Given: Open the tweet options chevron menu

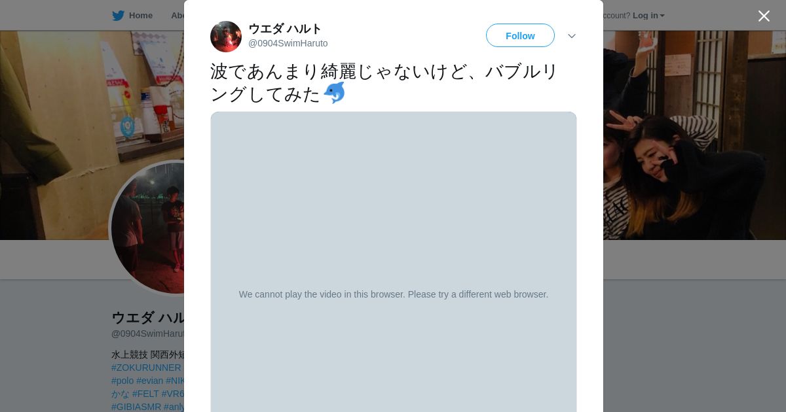Looking at the screenshot, I should tap(572, 36).
